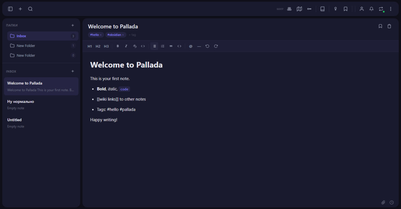The width and height of the screenshot is (401, 209).
Task: Open notifications bell icon
Action: coord(371,9)
